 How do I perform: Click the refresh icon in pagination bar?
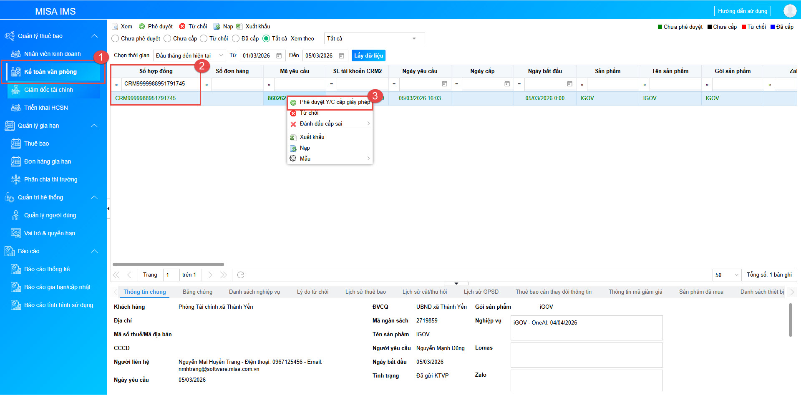(x=241, y=275)
